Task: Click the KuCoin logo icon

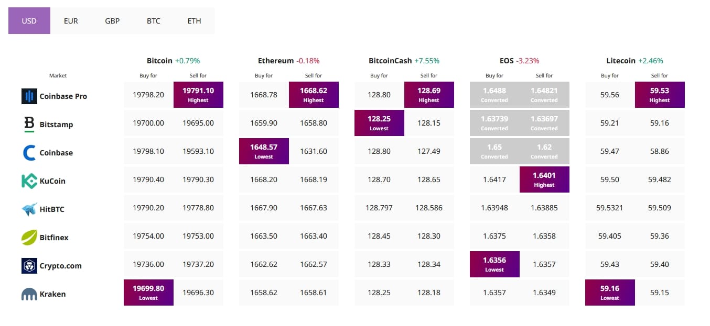Action: [x=29, y=181]
